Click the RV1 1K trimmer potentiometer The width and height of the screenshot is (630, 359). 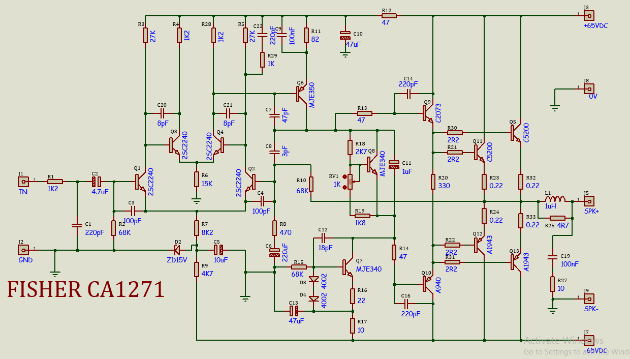(x=350, y=182)
